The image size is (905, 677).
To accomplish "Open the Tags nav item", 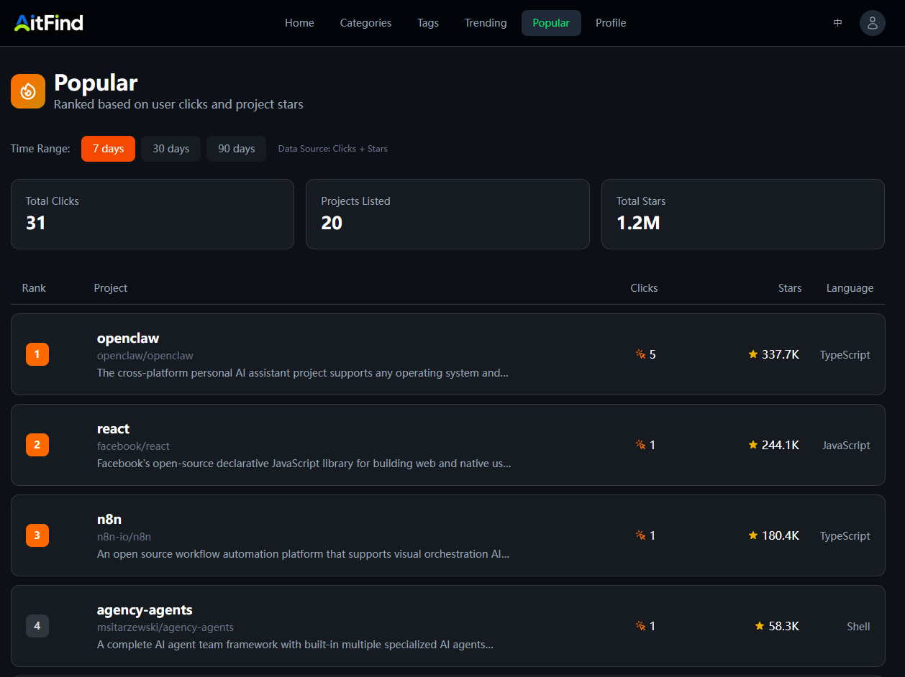I will tap(428, 23).
